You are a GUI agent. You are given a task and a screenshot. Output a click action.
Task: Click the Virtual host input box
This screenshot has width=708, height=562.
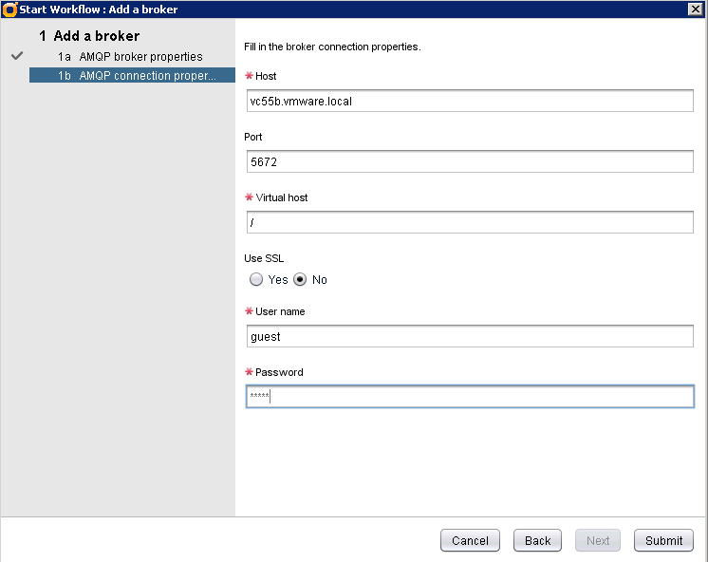point(469,223)
